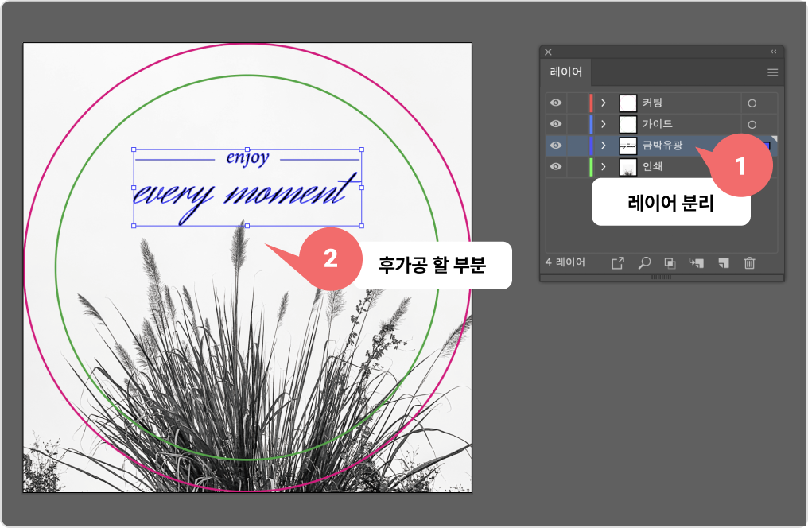This screenshot has height=528, width=808.
Task: Click the collapse-to-icons double chevron
Action: pyautogui.click(x=772, y=51)
